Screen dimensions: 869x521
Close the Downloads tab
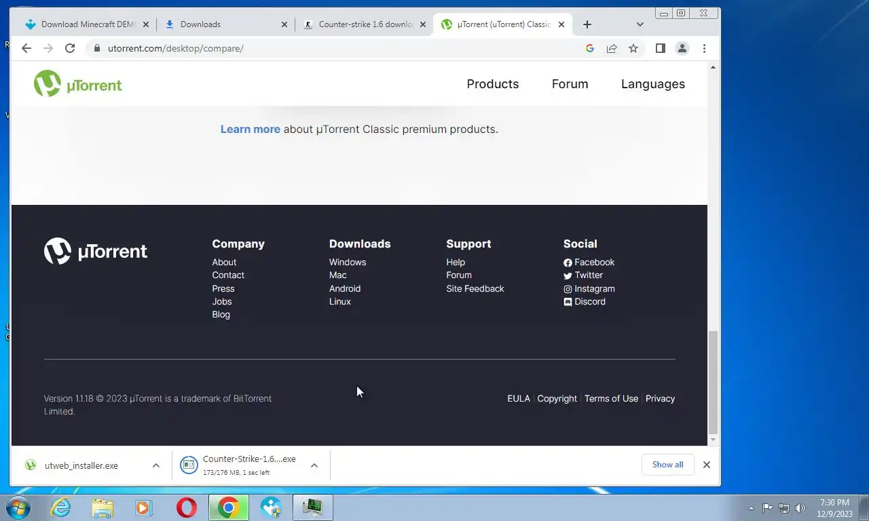coord(284,24)
